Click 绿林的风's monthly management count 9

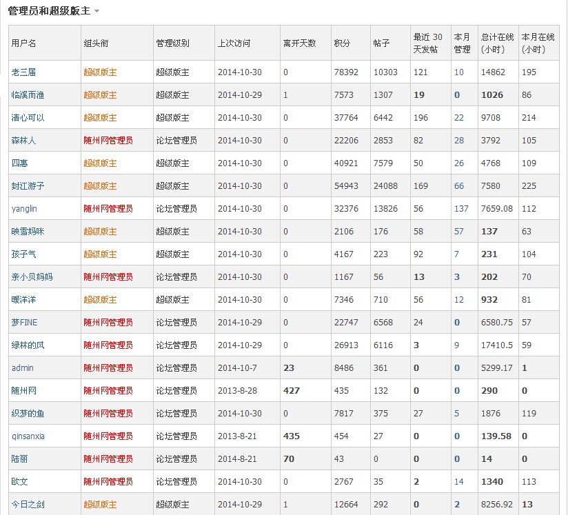tap(456, 345)
